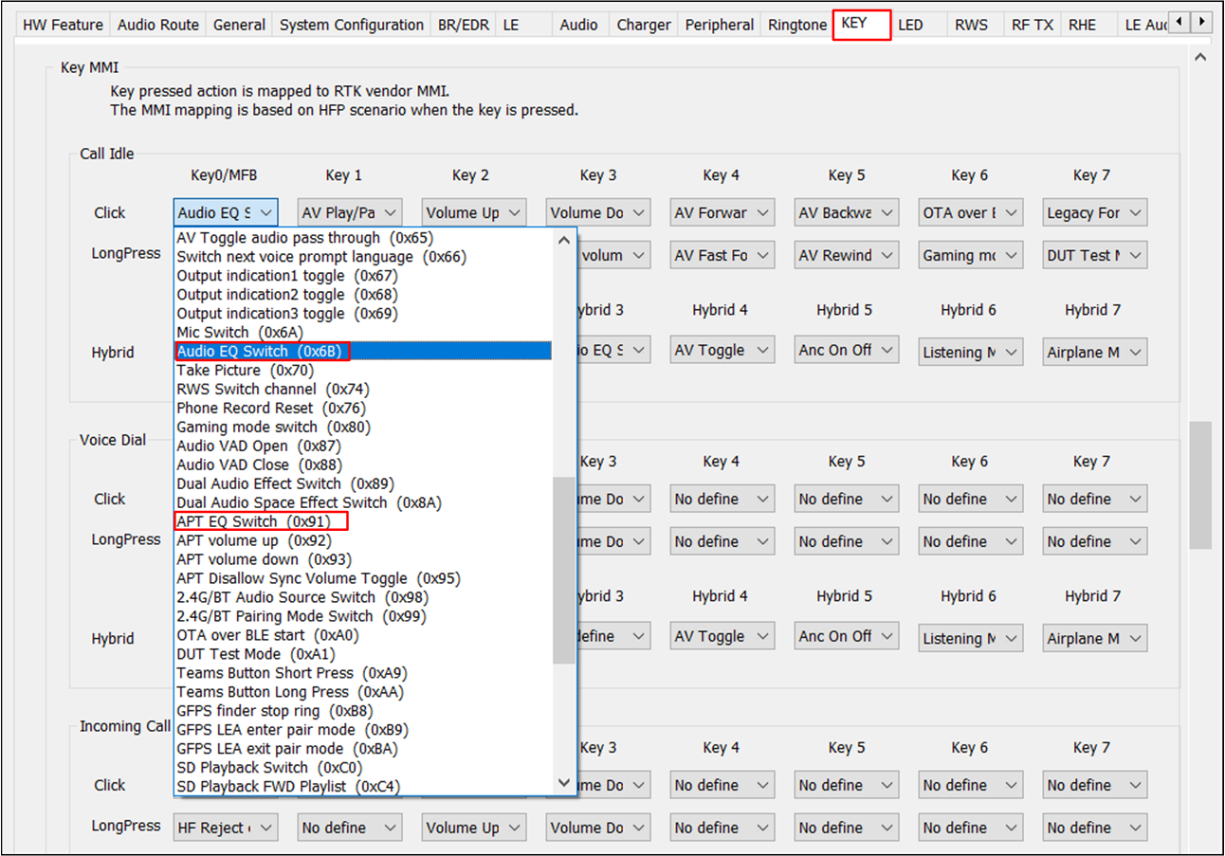Image resolution: width=1225 pixels, height=856 pixels.
Task: Click dropdown list scroll-down arrow
Action: [564, 783]
